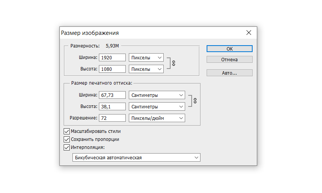Click the chain link icon beside pixel dimensions
The image size is (322, 193).
click(173, 64)
